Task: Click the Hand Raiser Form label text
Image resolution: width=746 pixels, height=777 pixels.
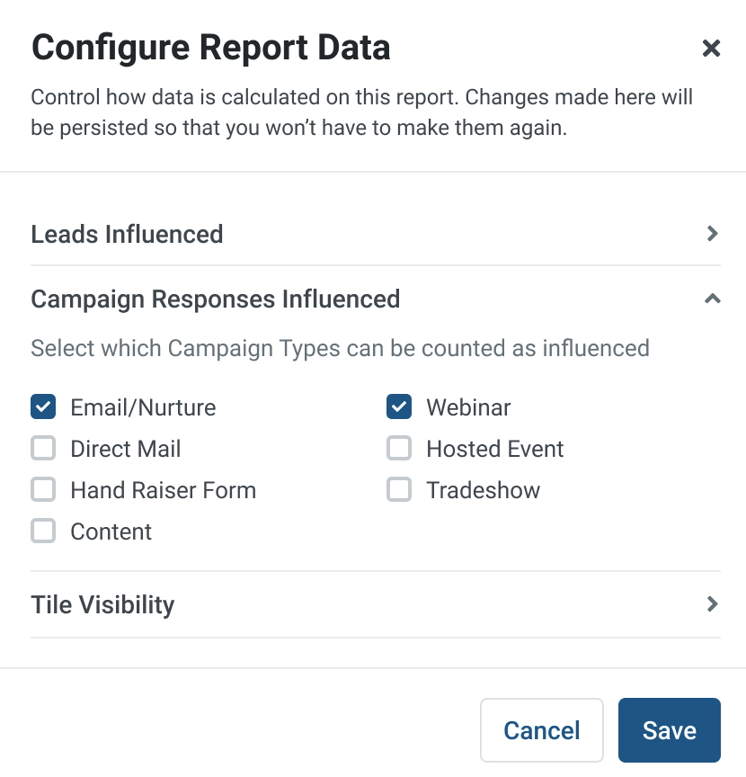Action: click(x=164, y=490)
